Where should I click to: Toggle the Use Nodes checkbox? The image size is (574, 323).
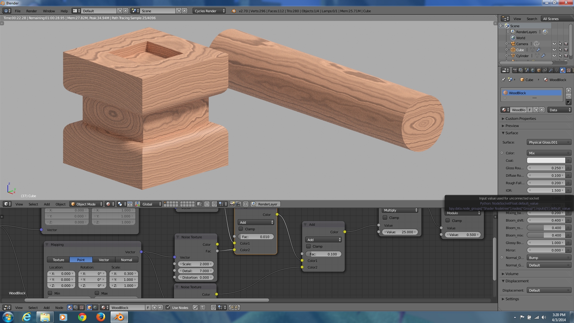coord(168,307)
